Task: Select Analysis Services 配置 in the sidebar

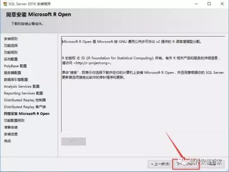Action: (21, 86)
